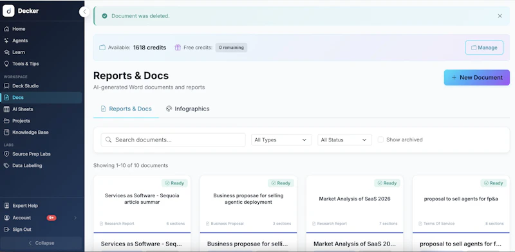Collapse sidebar using round chevron button
Image resolution: width=515 pixels, height=252 pixels.
[x=84, y=12]
